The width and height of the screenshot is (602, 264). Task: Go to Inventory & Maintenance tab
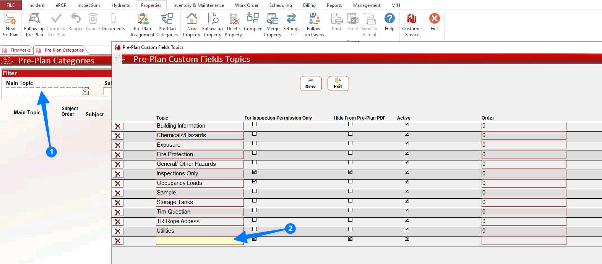pos(198,5)
